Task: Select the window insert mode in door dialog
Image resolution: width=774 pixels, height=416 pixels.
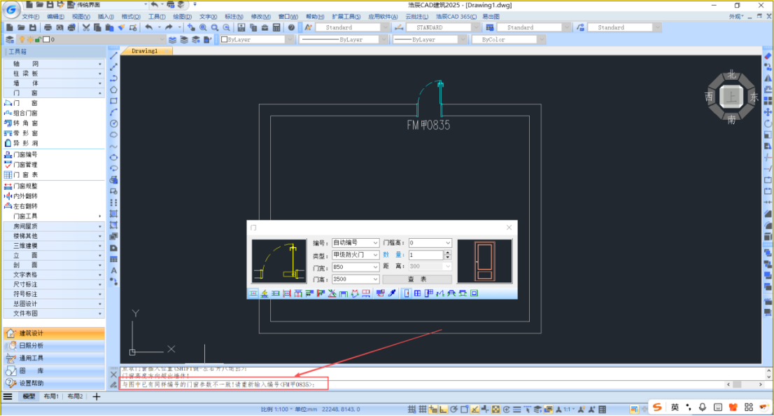Action: pyautogui.click(x=418, y=293)
